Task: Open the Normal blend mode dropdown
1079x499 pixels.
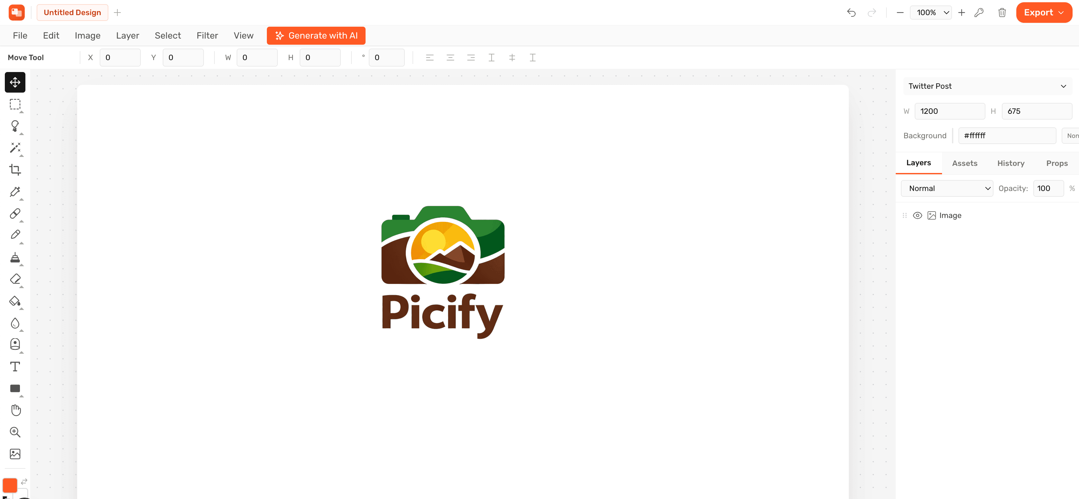Action: tap(947, 188)
